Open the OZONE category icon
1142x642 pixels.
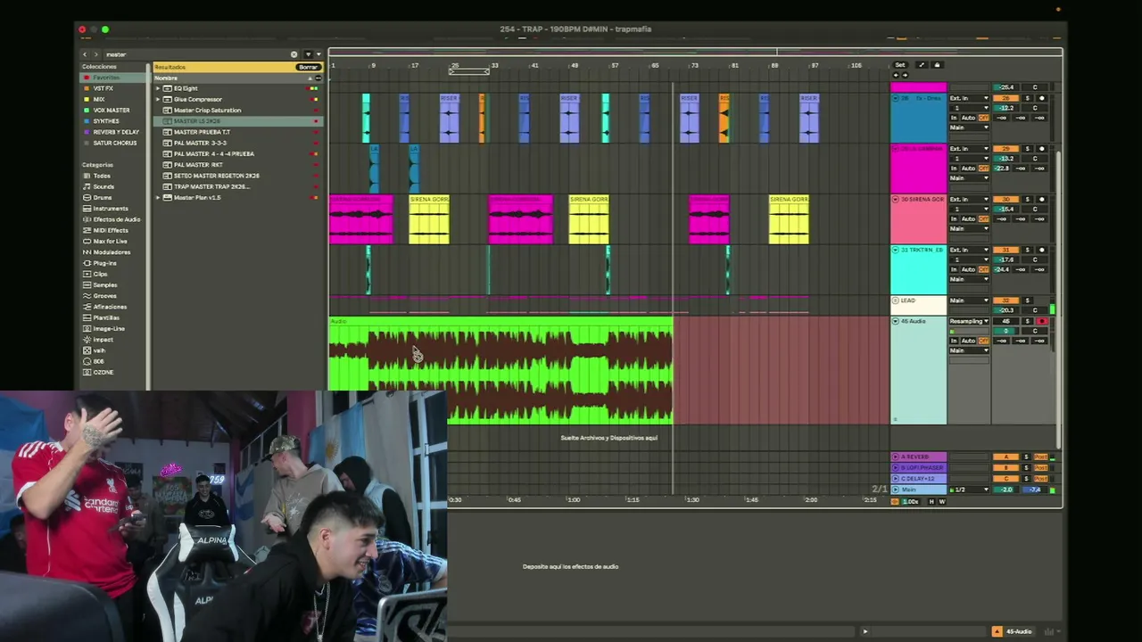(87, 372)
